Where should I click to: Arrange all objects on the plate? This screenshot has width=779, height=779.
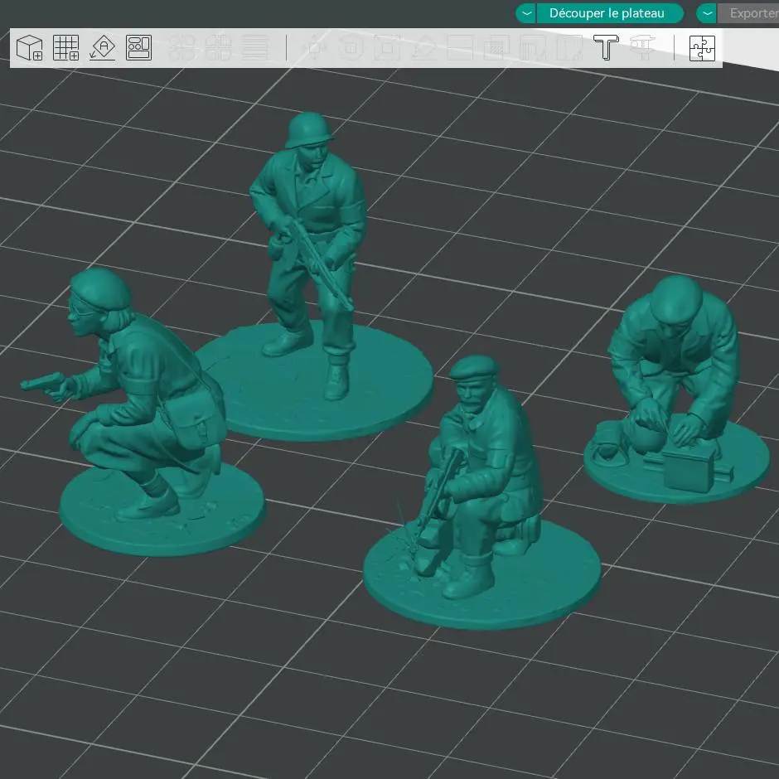tap(138, 48)
